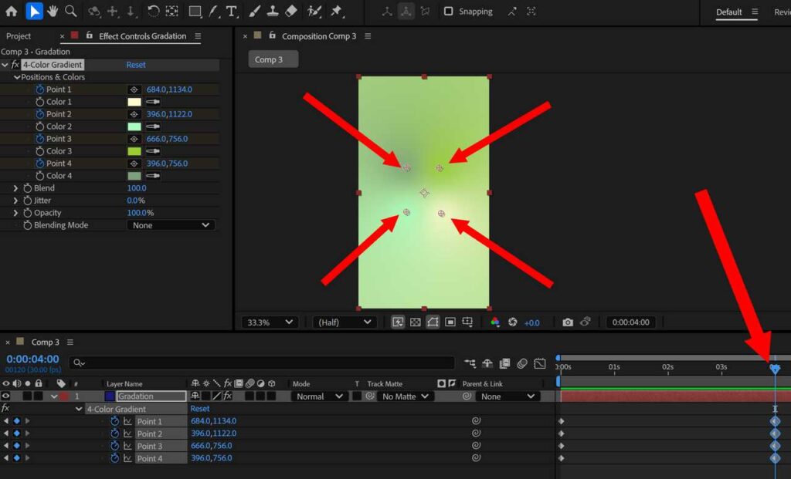Enable the Snapping checkbox
The image size is (791, 479).
[448, 11]
